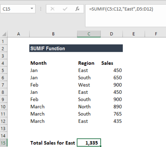The height and width of the screenshot is (147, 166).
Task: Select 'South' cell in row 6
Action: [x=89, y=78]
